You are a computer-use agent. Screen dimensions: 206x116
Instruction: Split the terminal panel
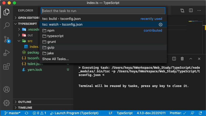(174, 59)
